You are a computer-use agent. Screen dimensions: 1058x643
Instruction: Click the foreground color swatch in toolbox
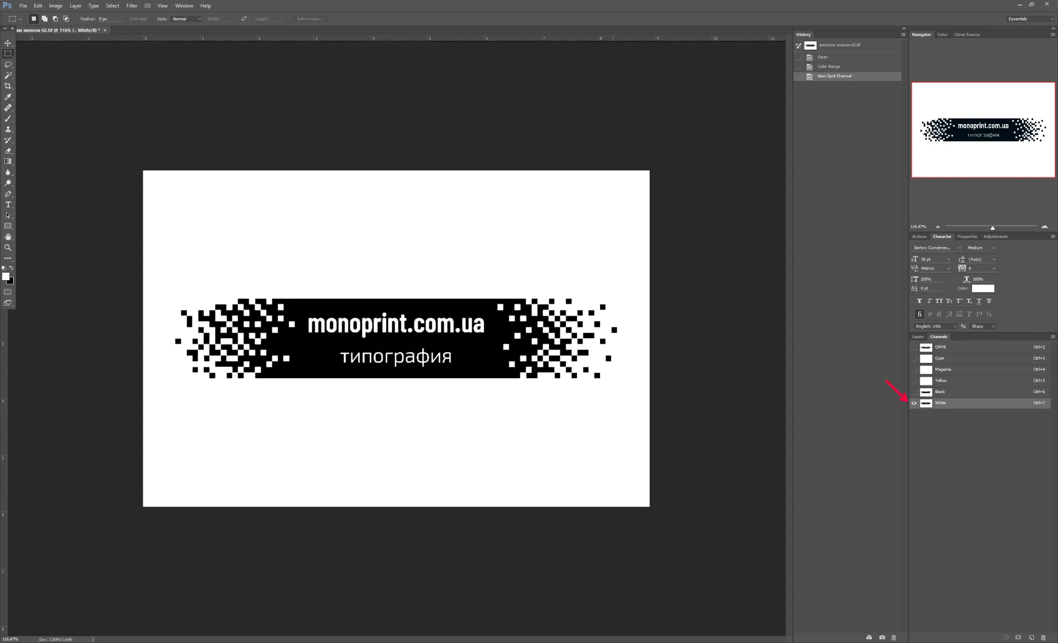click(6, 277)
